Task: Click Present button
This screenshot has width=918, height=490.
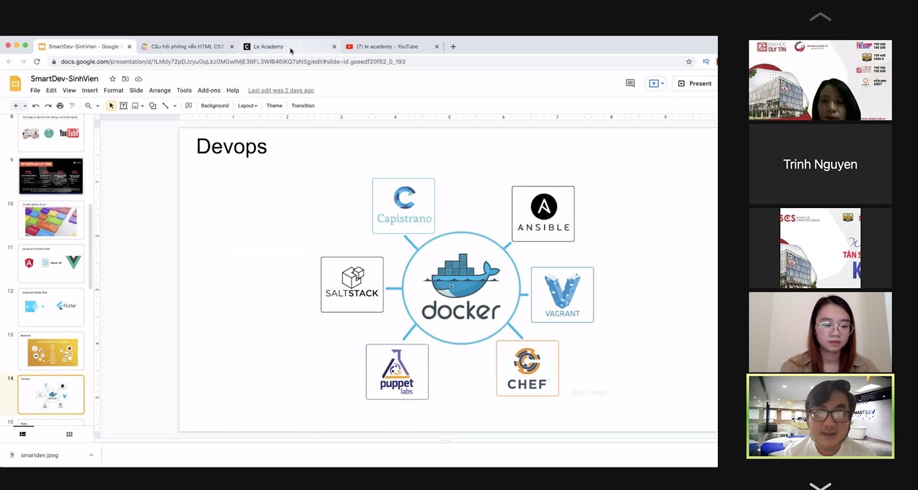Action: [695, 83]
